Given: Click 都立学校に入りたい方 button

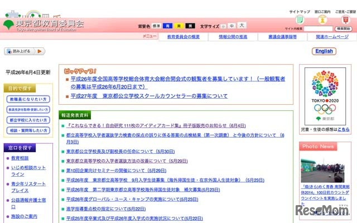Looking at the screenshot, I should pyautogui.click(x=28, y=120).
